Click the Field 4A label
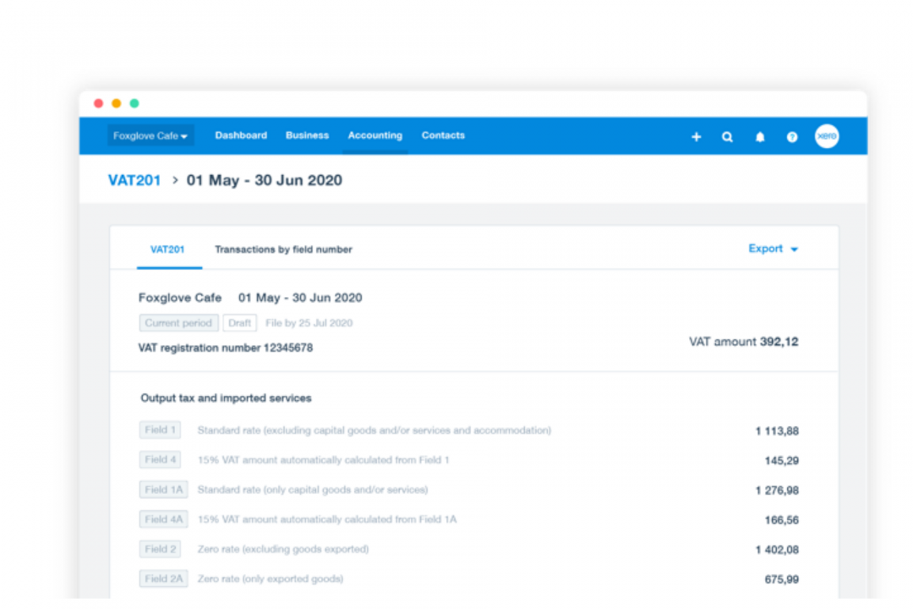 click(163, 519)
